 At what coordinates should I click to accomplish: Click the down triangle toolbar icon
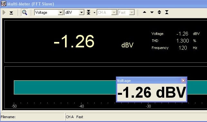pyautogui.click(x=152, y=12)
